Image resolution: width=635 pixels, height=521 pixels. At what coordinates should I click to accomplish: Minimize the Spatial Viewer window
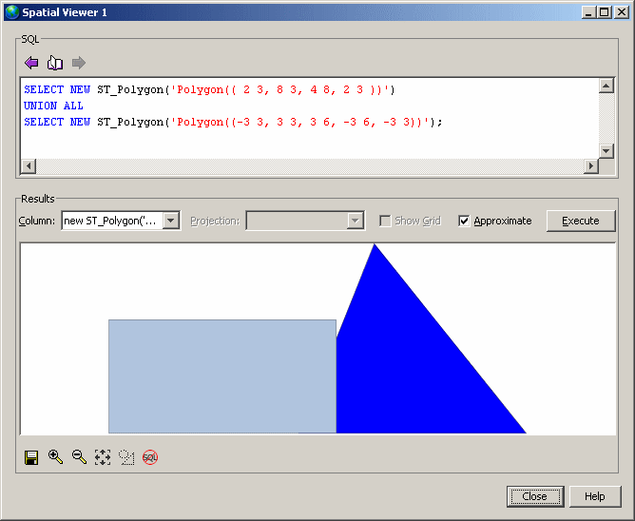coord(588,12)
